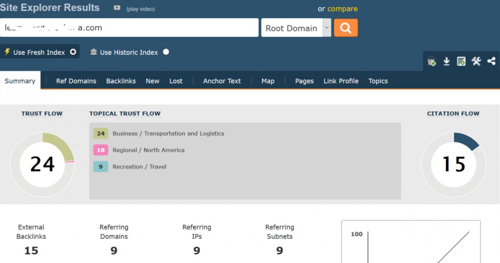Open the Link Profile tab

coord(341,81)
